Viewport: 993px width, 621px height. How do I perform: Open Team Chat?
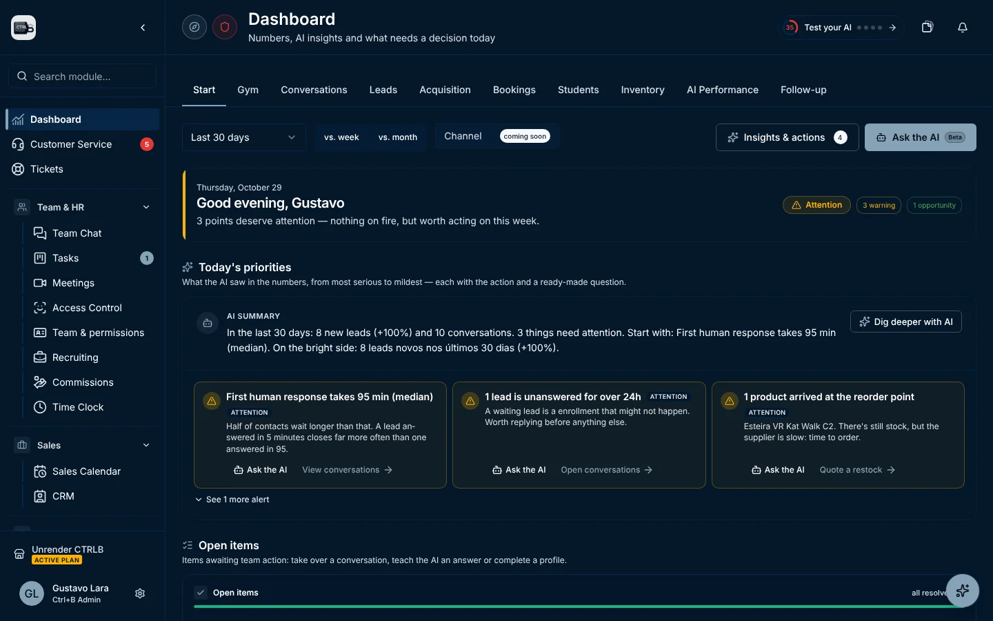93,233
